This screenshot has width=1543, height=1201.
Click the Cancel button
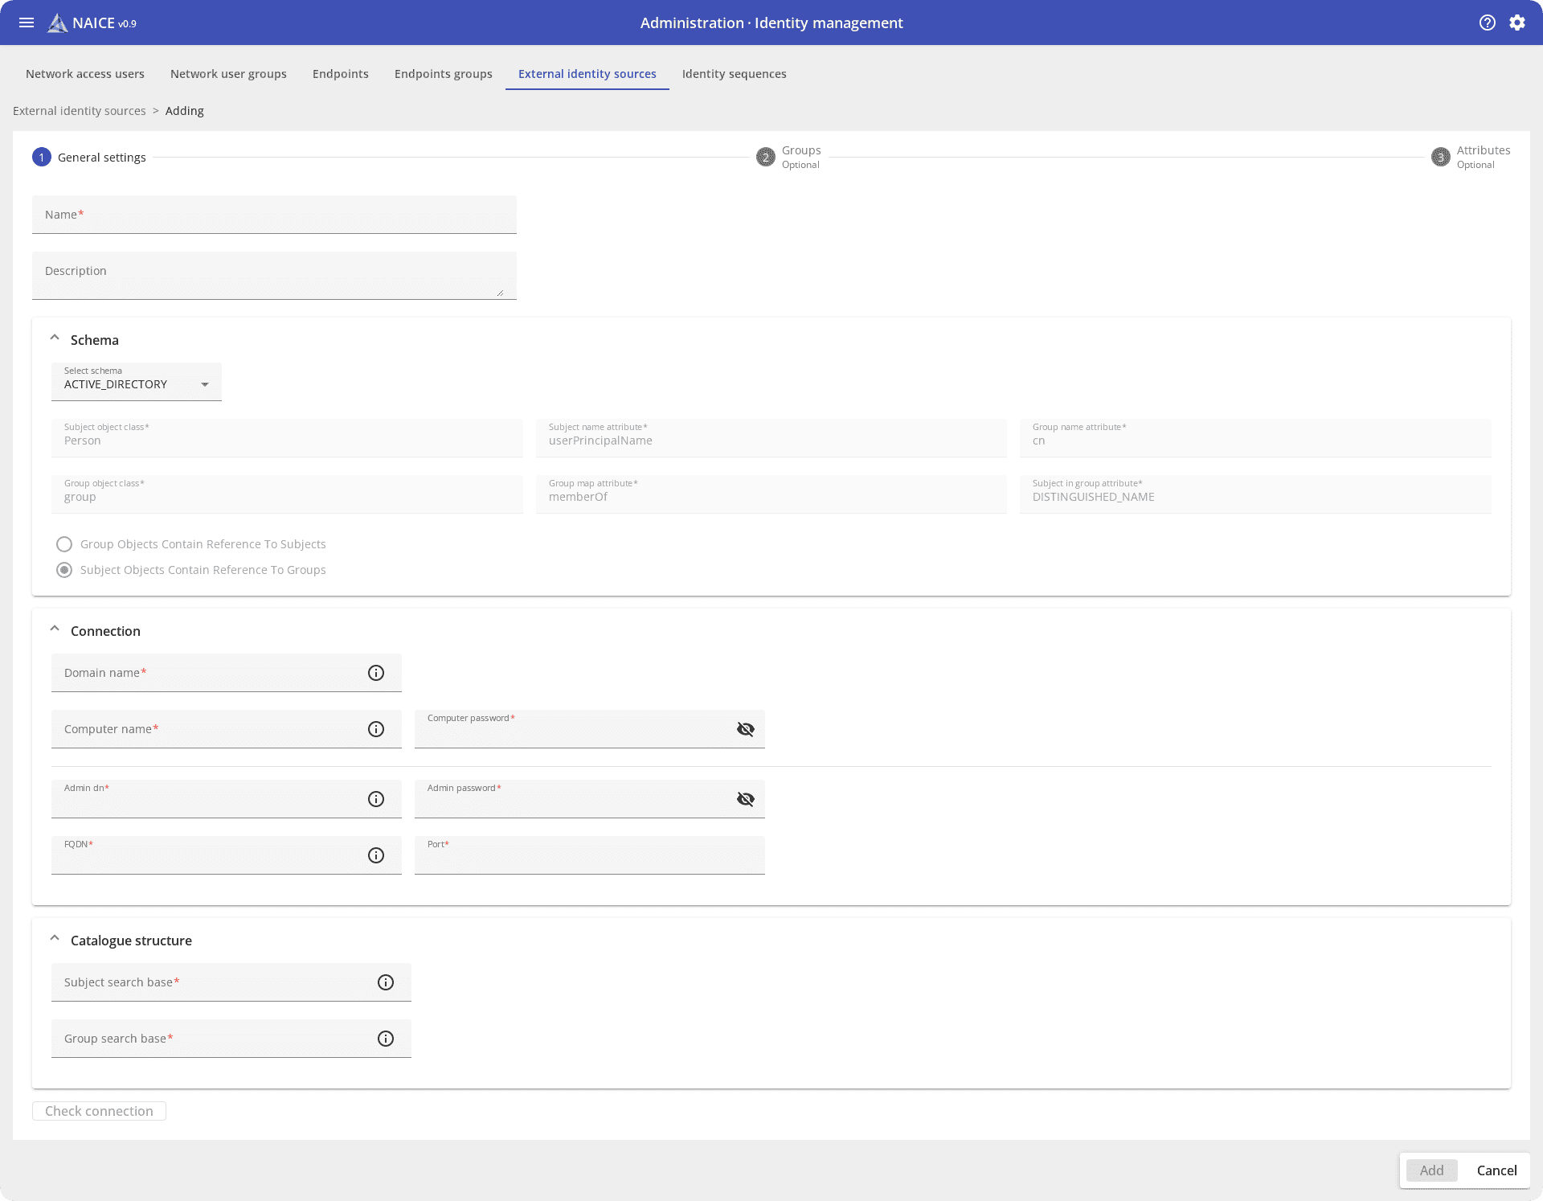coord(1496,1170)
